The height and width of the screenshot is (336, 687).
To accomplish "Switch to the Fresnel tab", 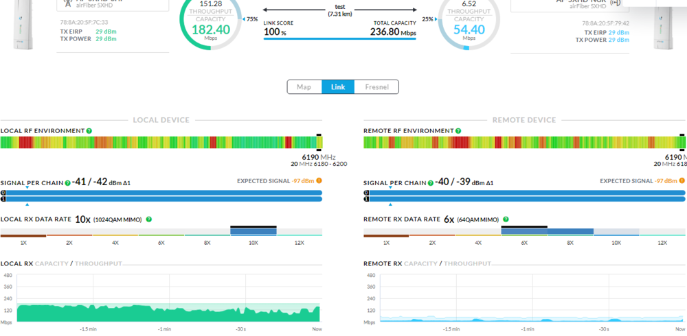I will click(x=376, y=87).
